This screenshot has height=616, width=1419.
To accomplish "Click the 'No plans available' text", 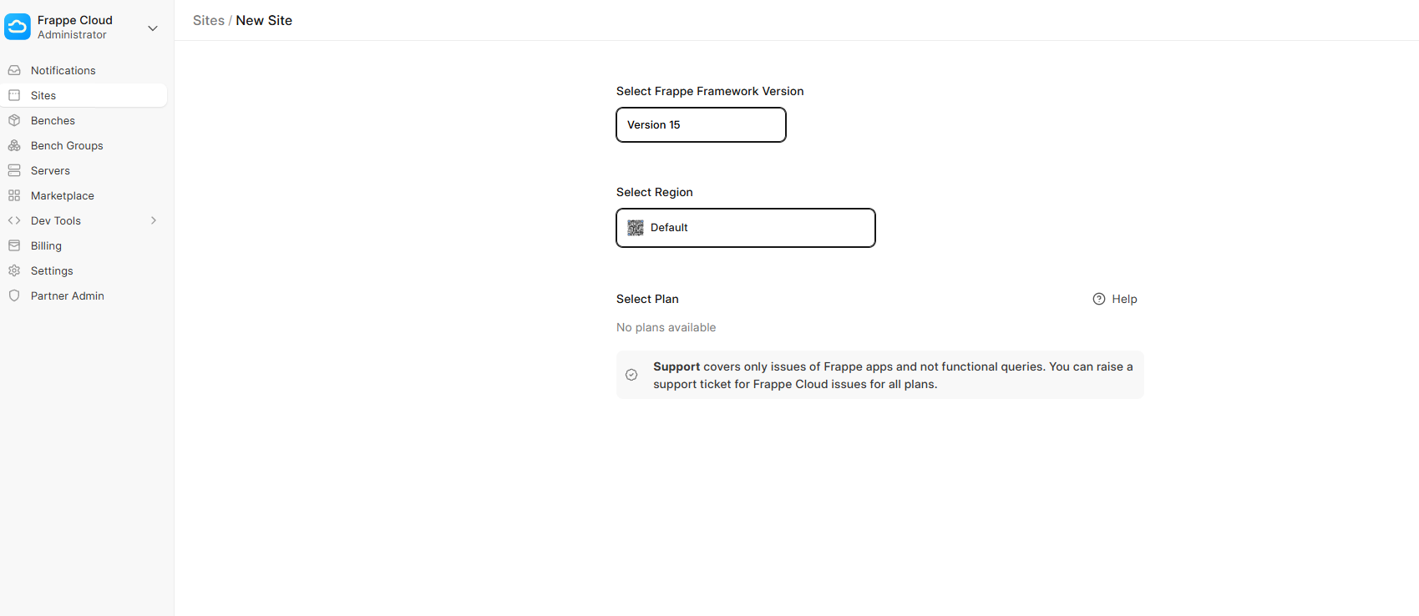I will pyautogui.click(x=666, y=327).
